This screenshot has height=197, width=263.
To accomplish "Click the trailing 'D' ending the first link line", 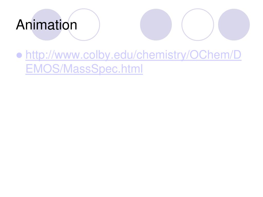I will tap(237, 55).
